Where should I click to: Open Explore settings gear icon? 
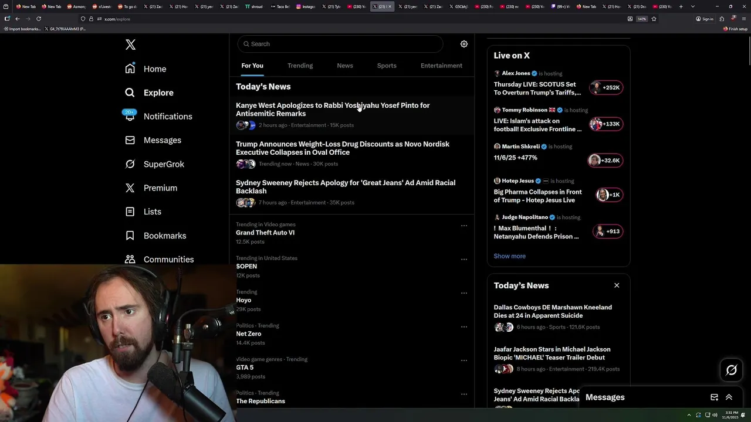[x=464, y=44]
